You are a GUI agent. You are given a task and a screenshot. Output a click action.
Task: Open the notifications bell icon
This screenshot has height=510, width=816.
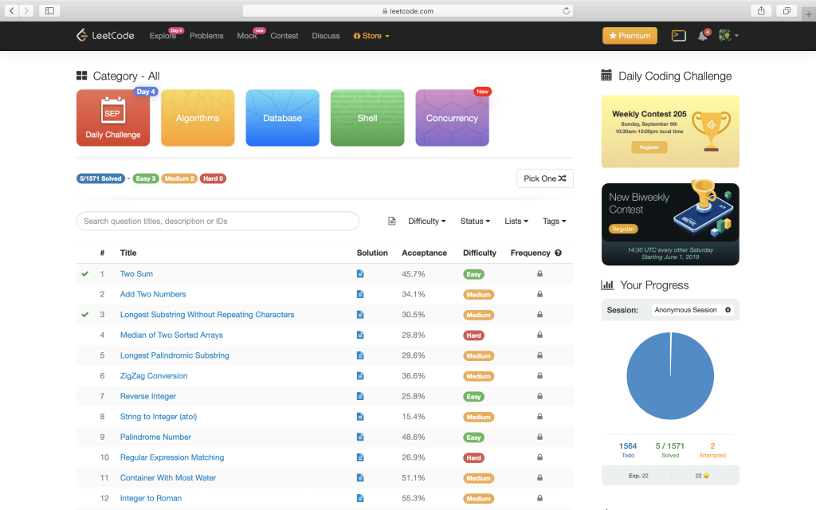(x=703, y=35)
